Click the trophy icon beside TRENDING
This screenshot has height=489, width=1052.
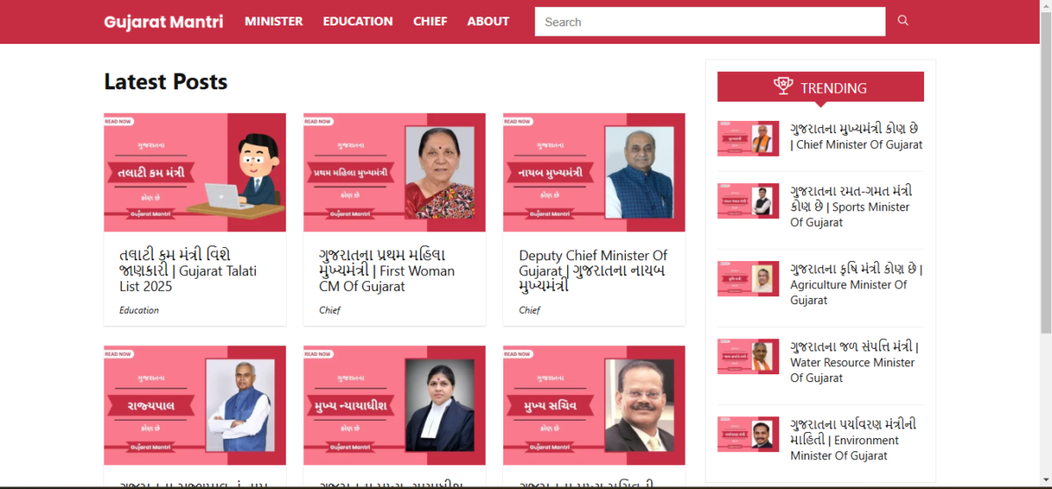(783, 86)
